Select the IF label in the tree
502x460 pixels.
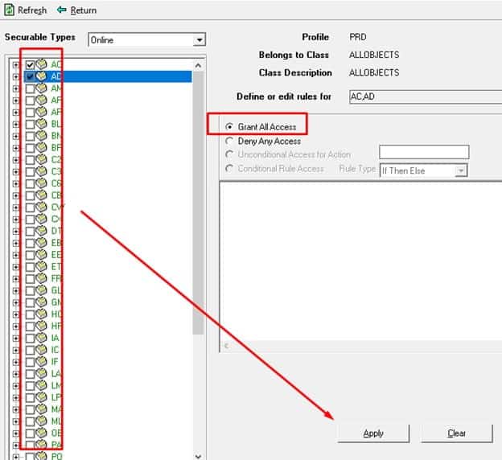(x=55, y=362)
